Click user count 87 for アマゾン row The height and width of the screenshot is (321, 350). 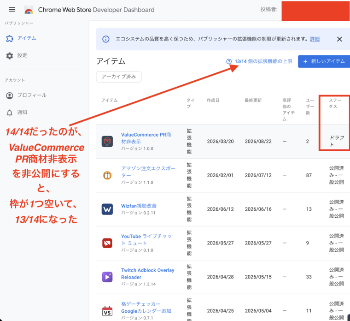309,175
